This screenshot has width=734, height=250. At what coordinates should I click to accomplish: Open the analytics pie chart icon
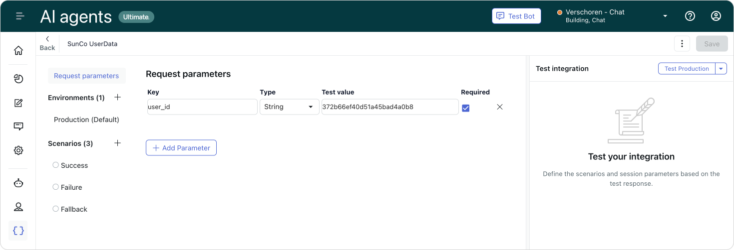click(x=18, y=79)
